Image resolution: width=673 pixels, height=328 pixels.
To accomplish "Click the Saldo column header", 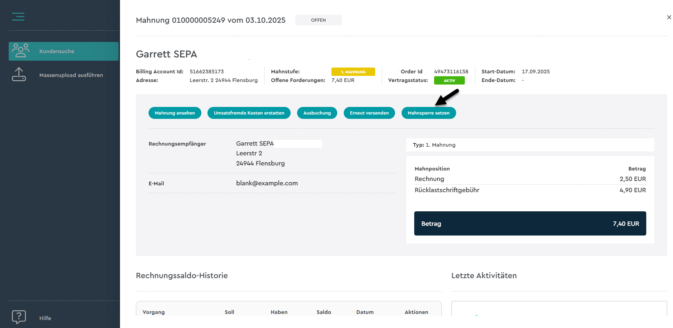I will pos(323,312).
